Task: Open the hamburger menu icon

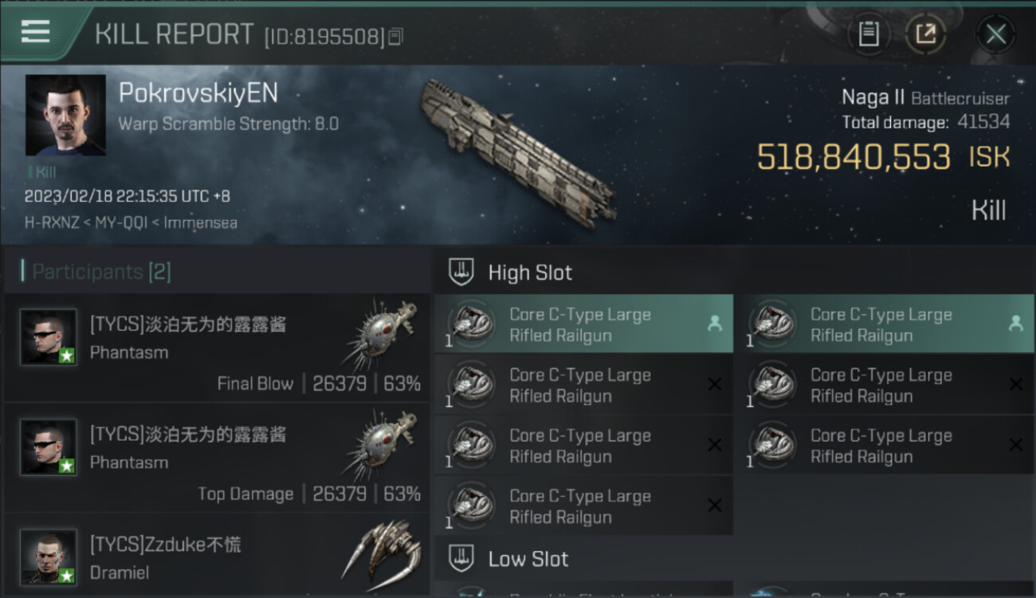Action: [36, 32]
